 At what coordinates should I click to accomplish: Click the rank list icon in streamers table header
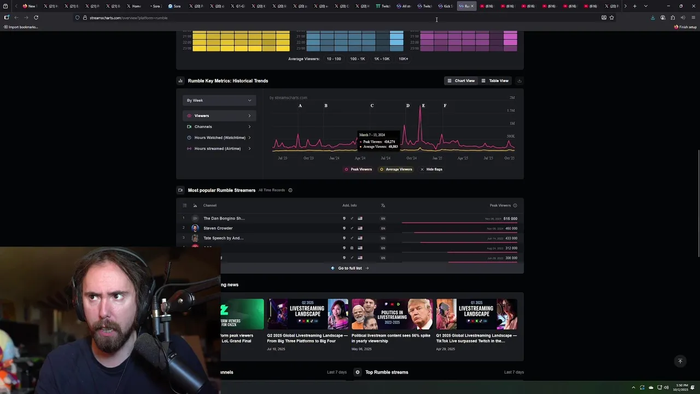[184, 206]
